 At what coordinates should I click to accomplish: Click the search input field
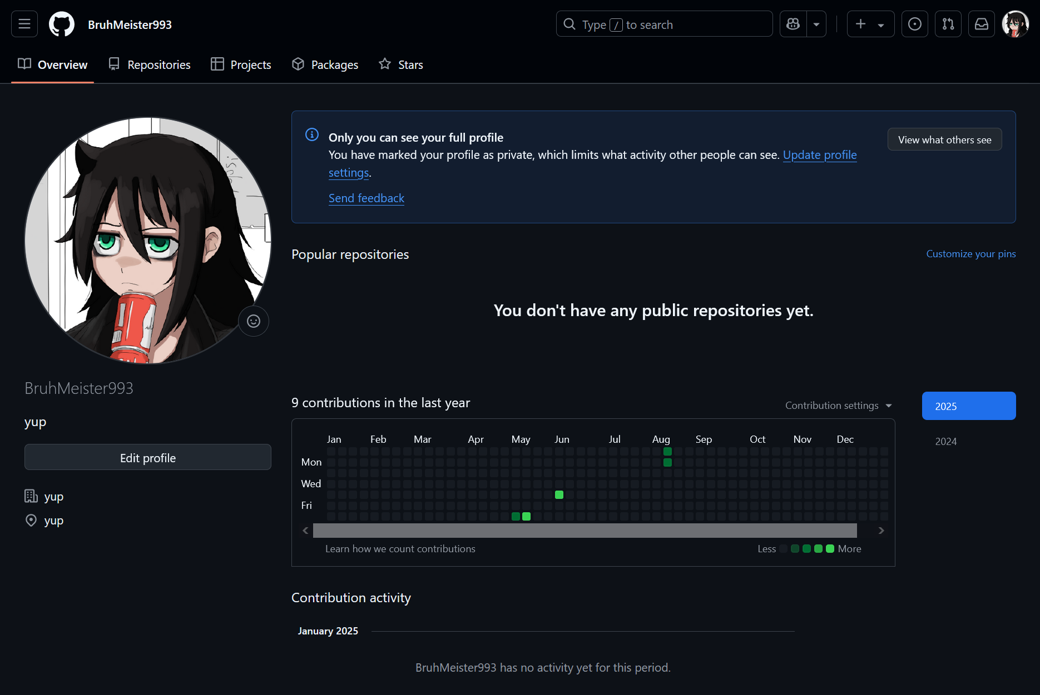click(664, 24)
